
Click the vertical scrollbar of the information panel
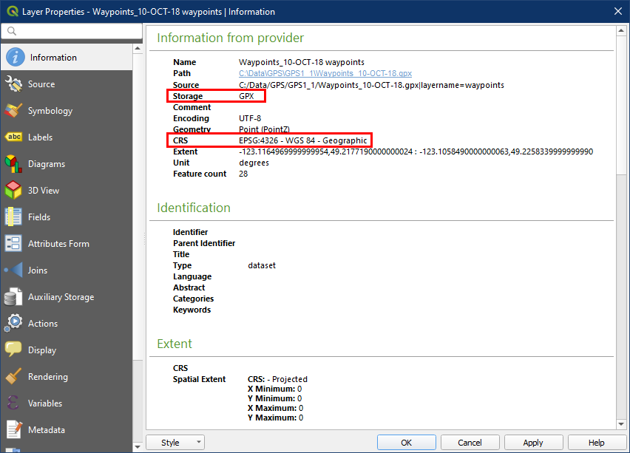click(623, 222)
